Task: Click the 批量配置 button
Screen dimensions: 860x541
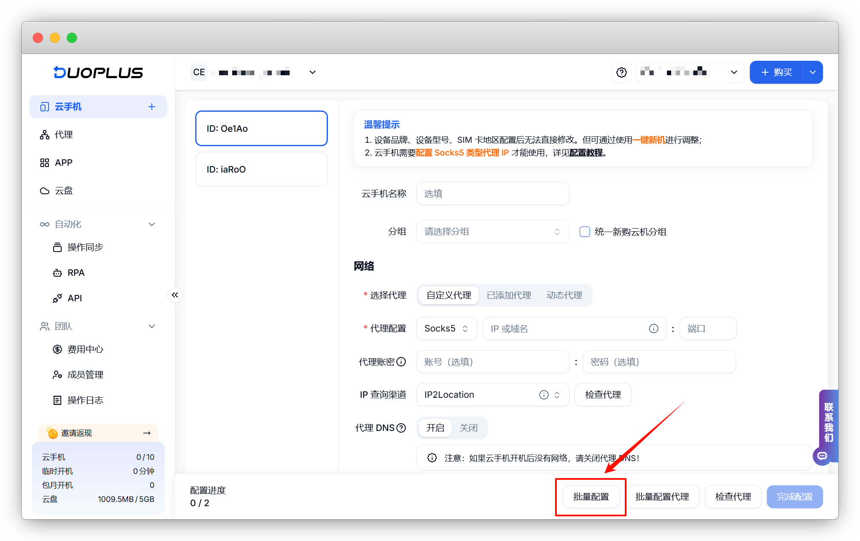Action: (591, 497)
